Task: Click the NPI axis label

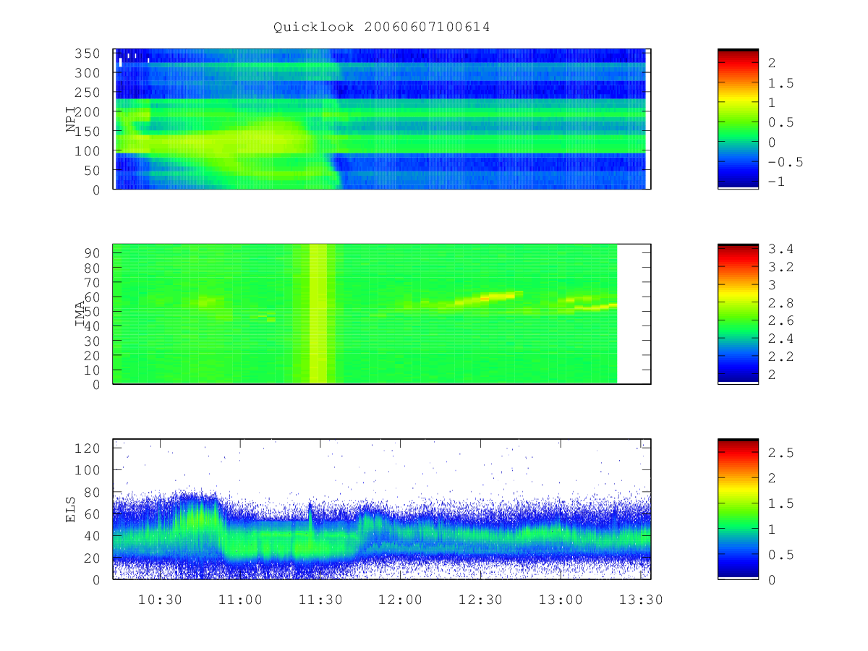Action: click(x=72, y=119)
